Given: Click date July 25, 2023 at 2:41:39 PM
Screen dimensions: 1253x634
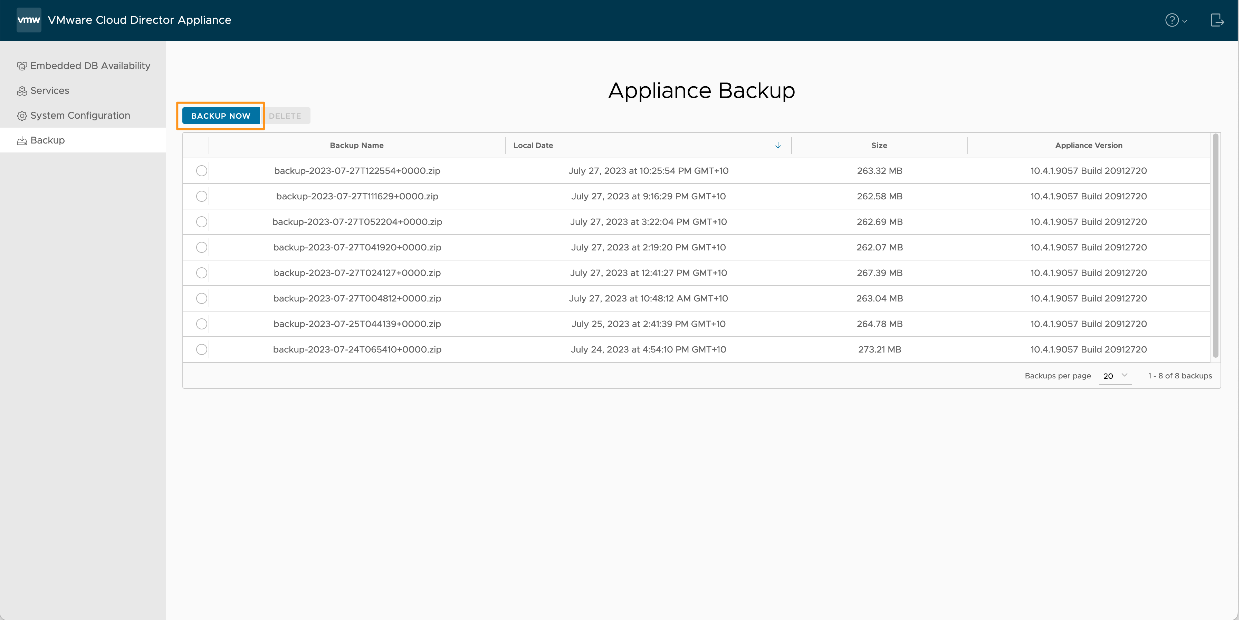Looking at the screenshot, I should [648, 324].
